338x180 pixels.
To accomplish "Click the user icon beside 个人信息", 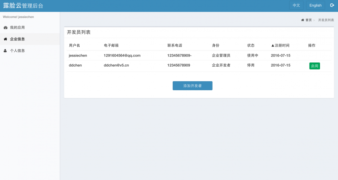I will tap(5, 51).
